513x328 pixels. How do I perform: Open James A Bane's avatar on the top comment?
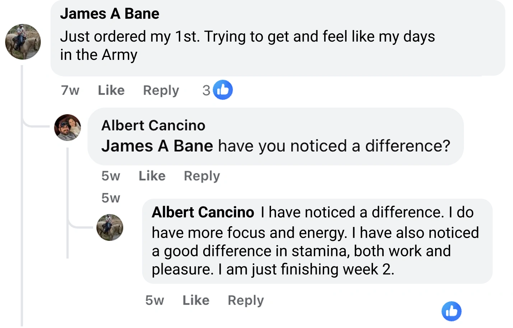[23, 42]
